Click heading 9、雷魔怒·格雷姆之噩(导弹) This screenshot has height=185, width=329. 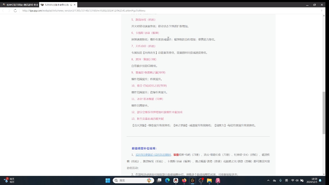(148, 72)
